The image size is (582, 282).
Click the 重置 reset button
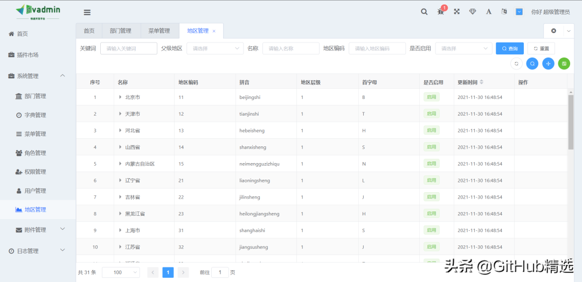(541, 48)
